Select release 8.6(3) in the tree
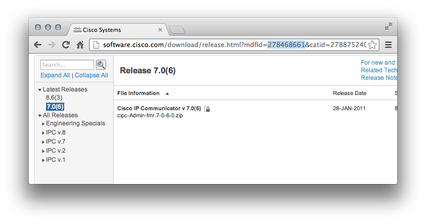The width and height of the screenshot is (426, 224). [x=54, y=98]
